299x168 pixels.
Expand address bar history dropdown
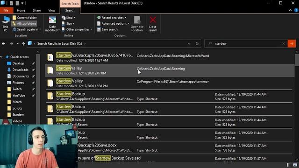click(x=189, y=43)
